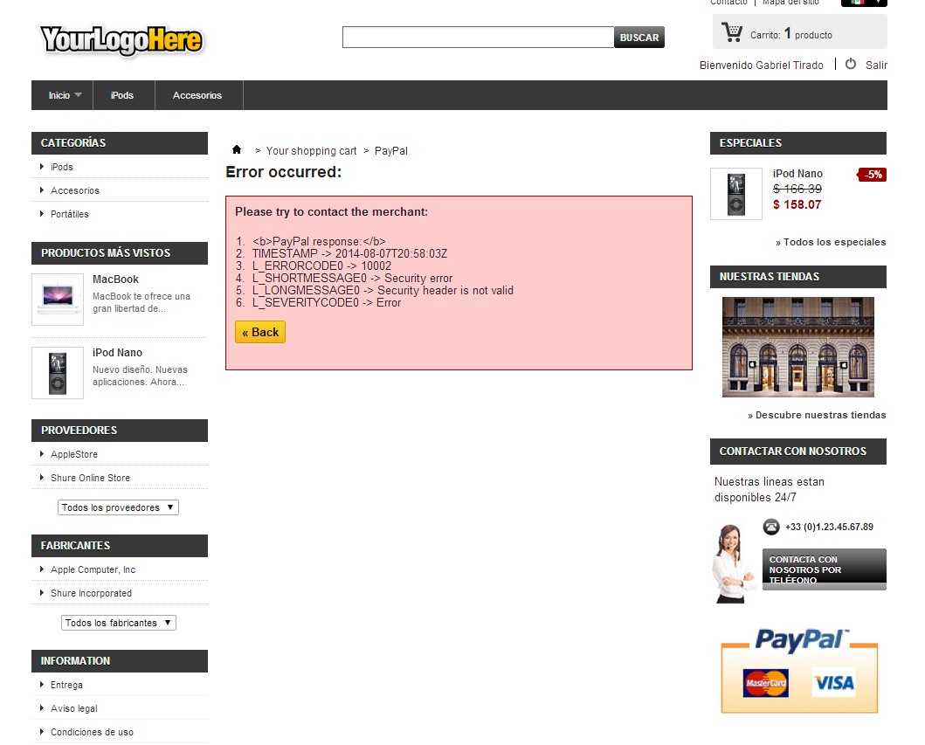Open Apple Computer, Inc manufacturer link
This screenshot has width=925, height=745.
pos(93,569)
